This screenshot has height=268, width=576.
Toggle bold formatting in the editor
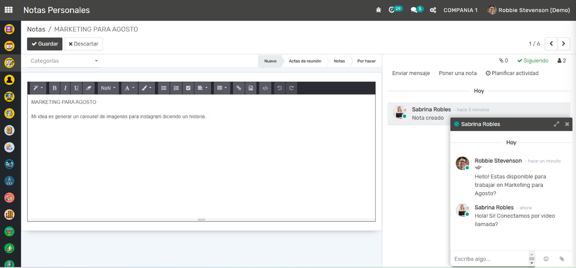tap(54, 88)
